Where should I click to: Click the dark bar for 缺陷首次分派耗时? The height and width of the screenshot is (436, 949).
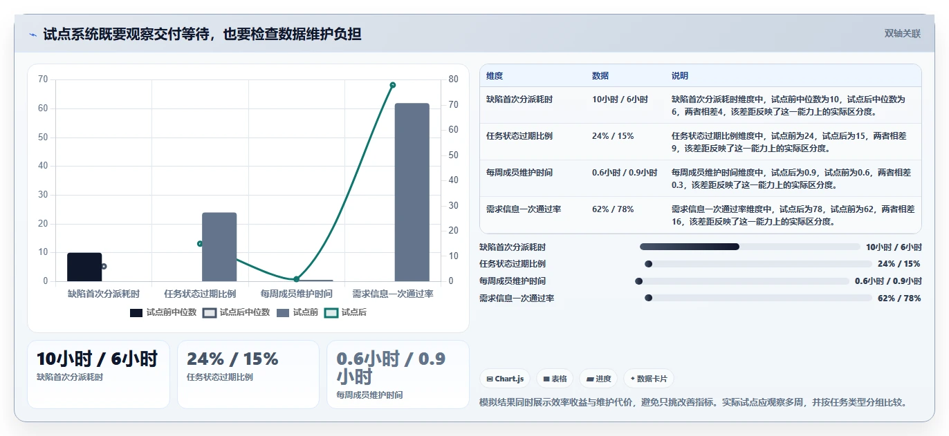click(84, 267)
